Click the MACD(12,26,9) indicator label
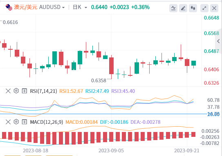 coord(47,122)
